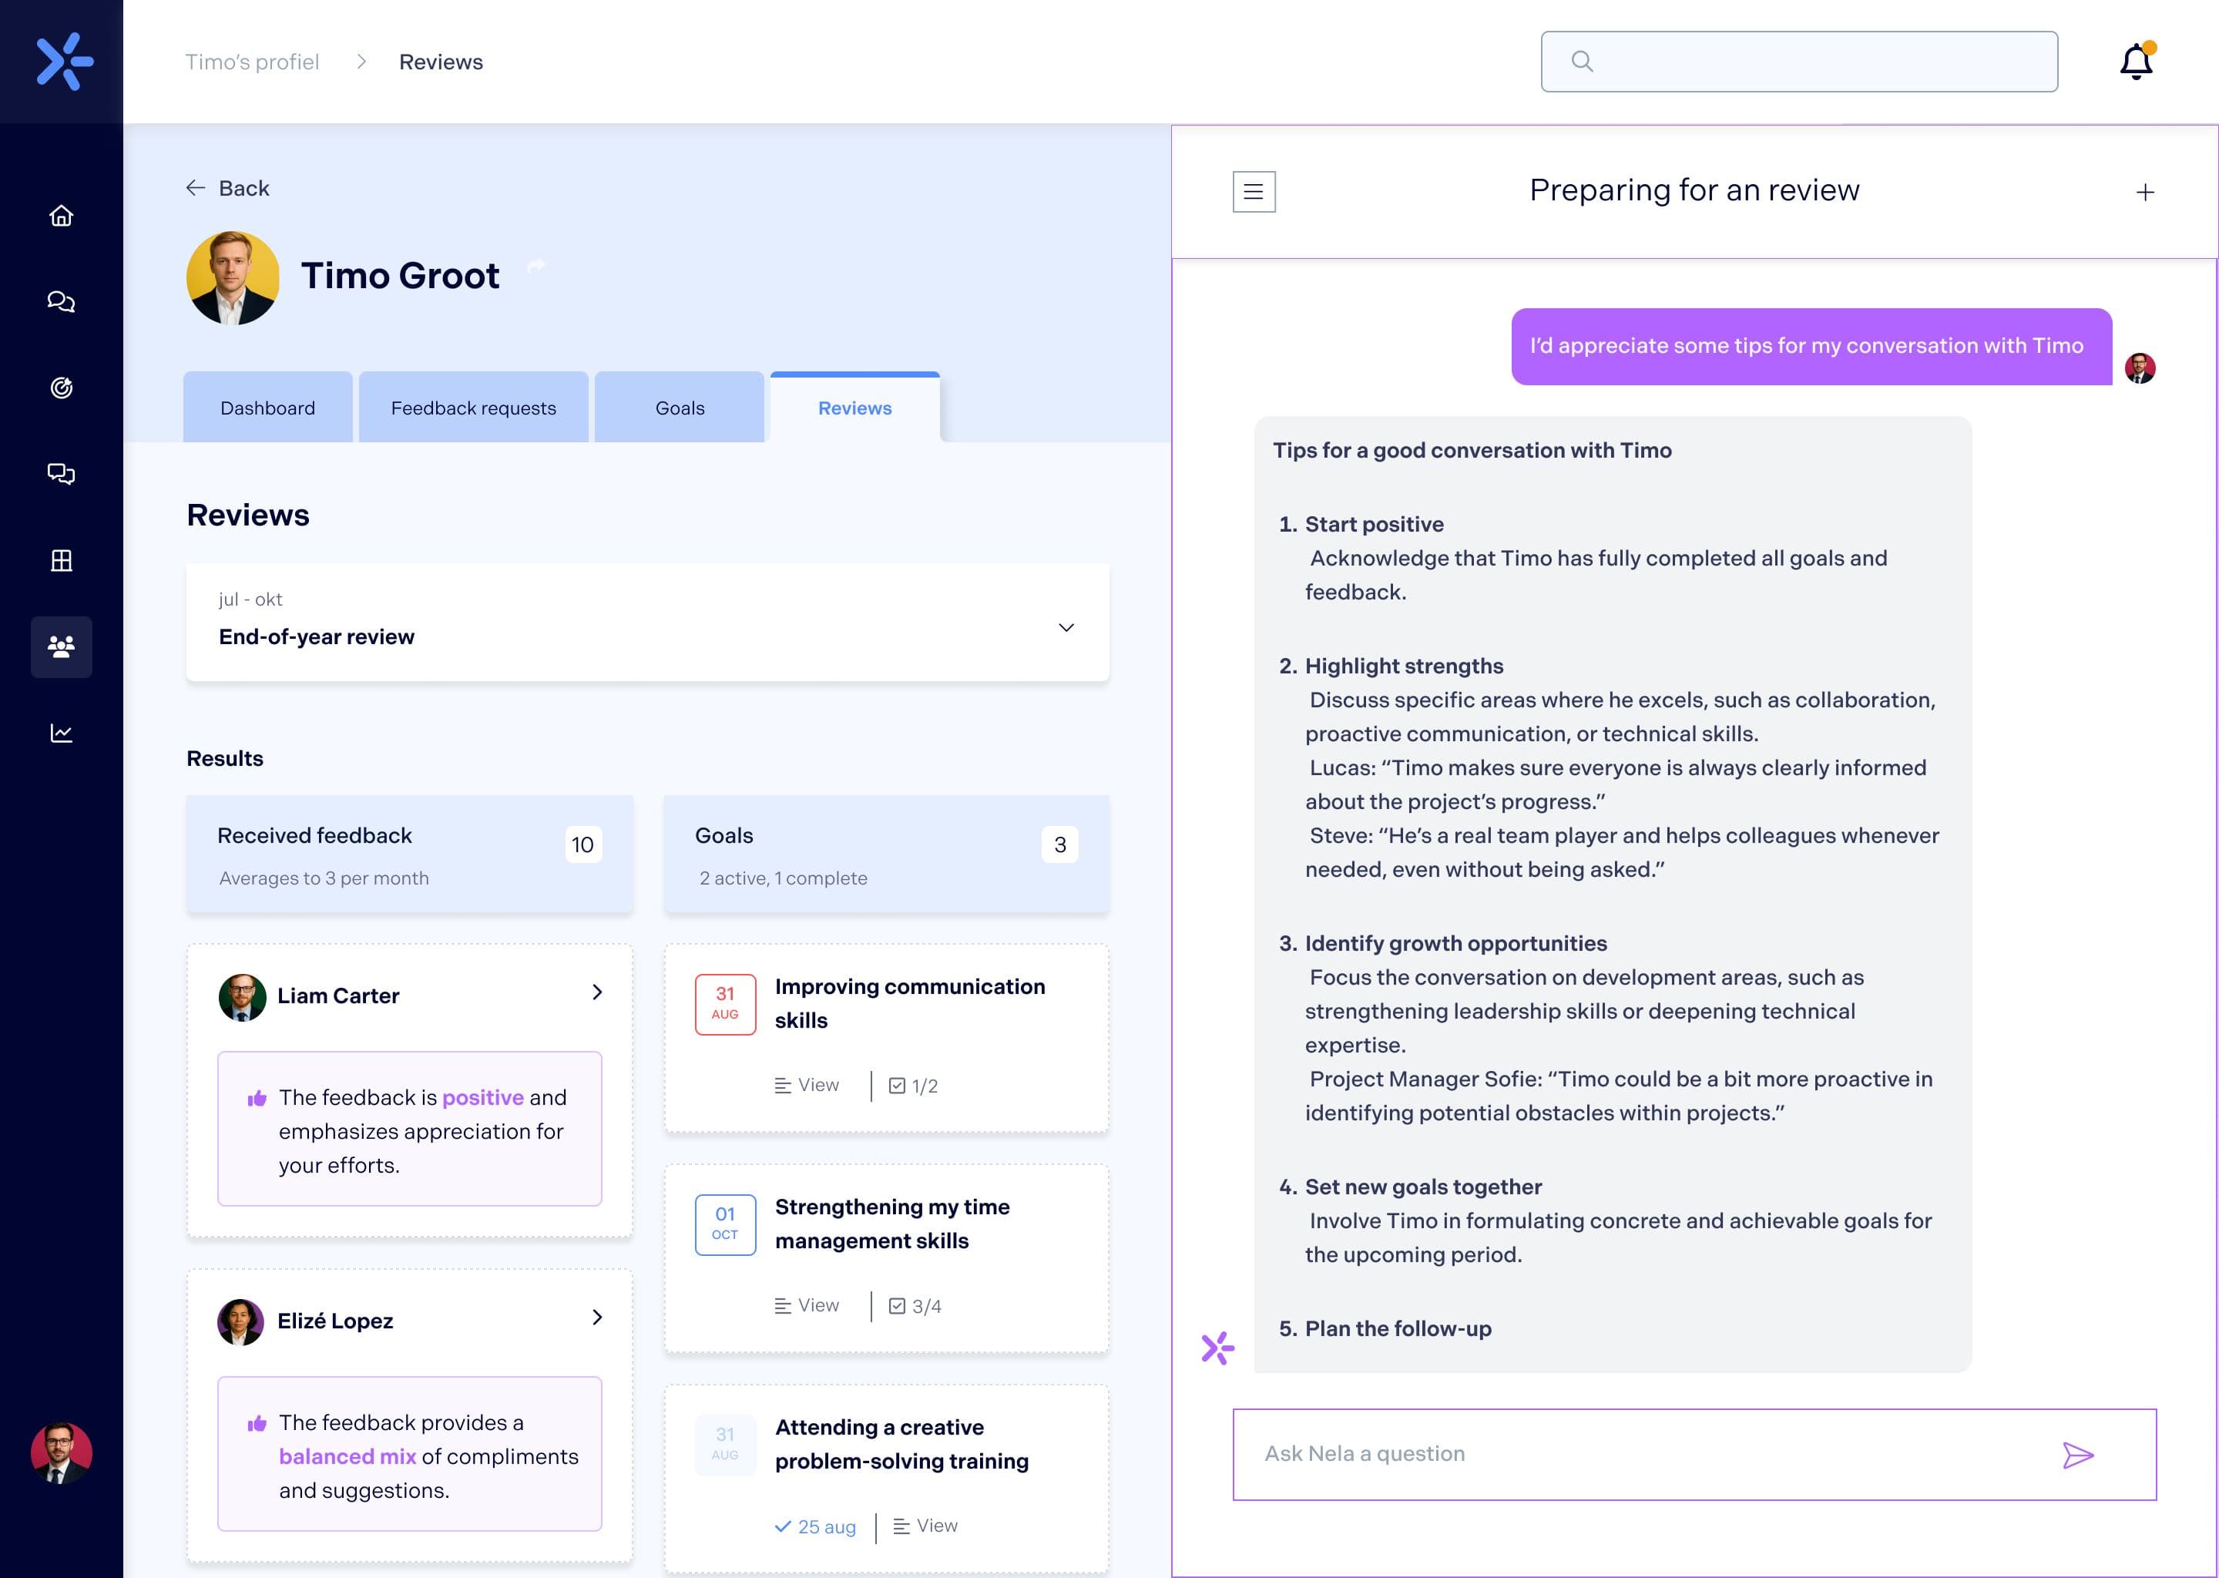Expand the End-of-year review dropdown

[1066, 626]
